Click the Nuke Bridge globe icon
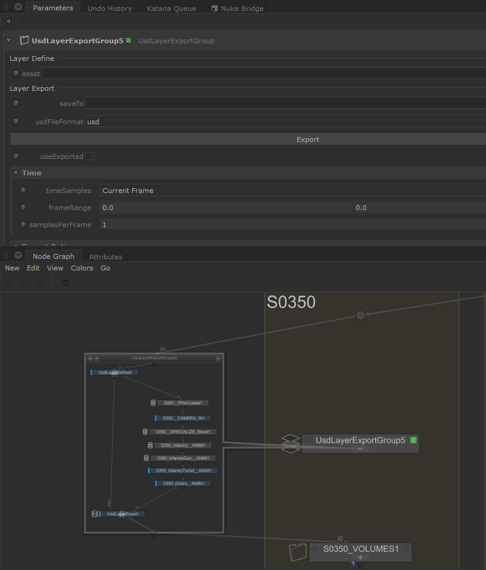 (x=214, y=9)
